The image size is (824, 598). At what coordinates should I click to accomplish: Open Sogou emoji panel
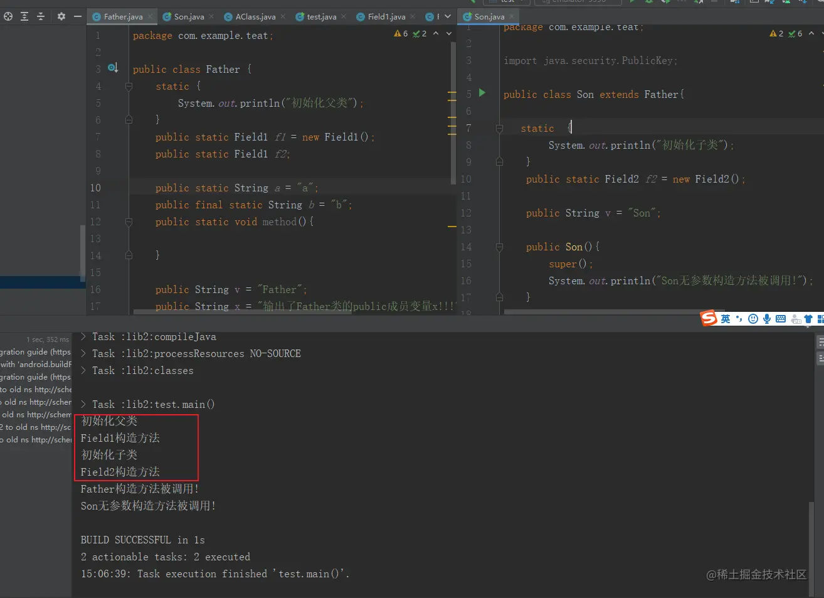(x=753, y=319)
